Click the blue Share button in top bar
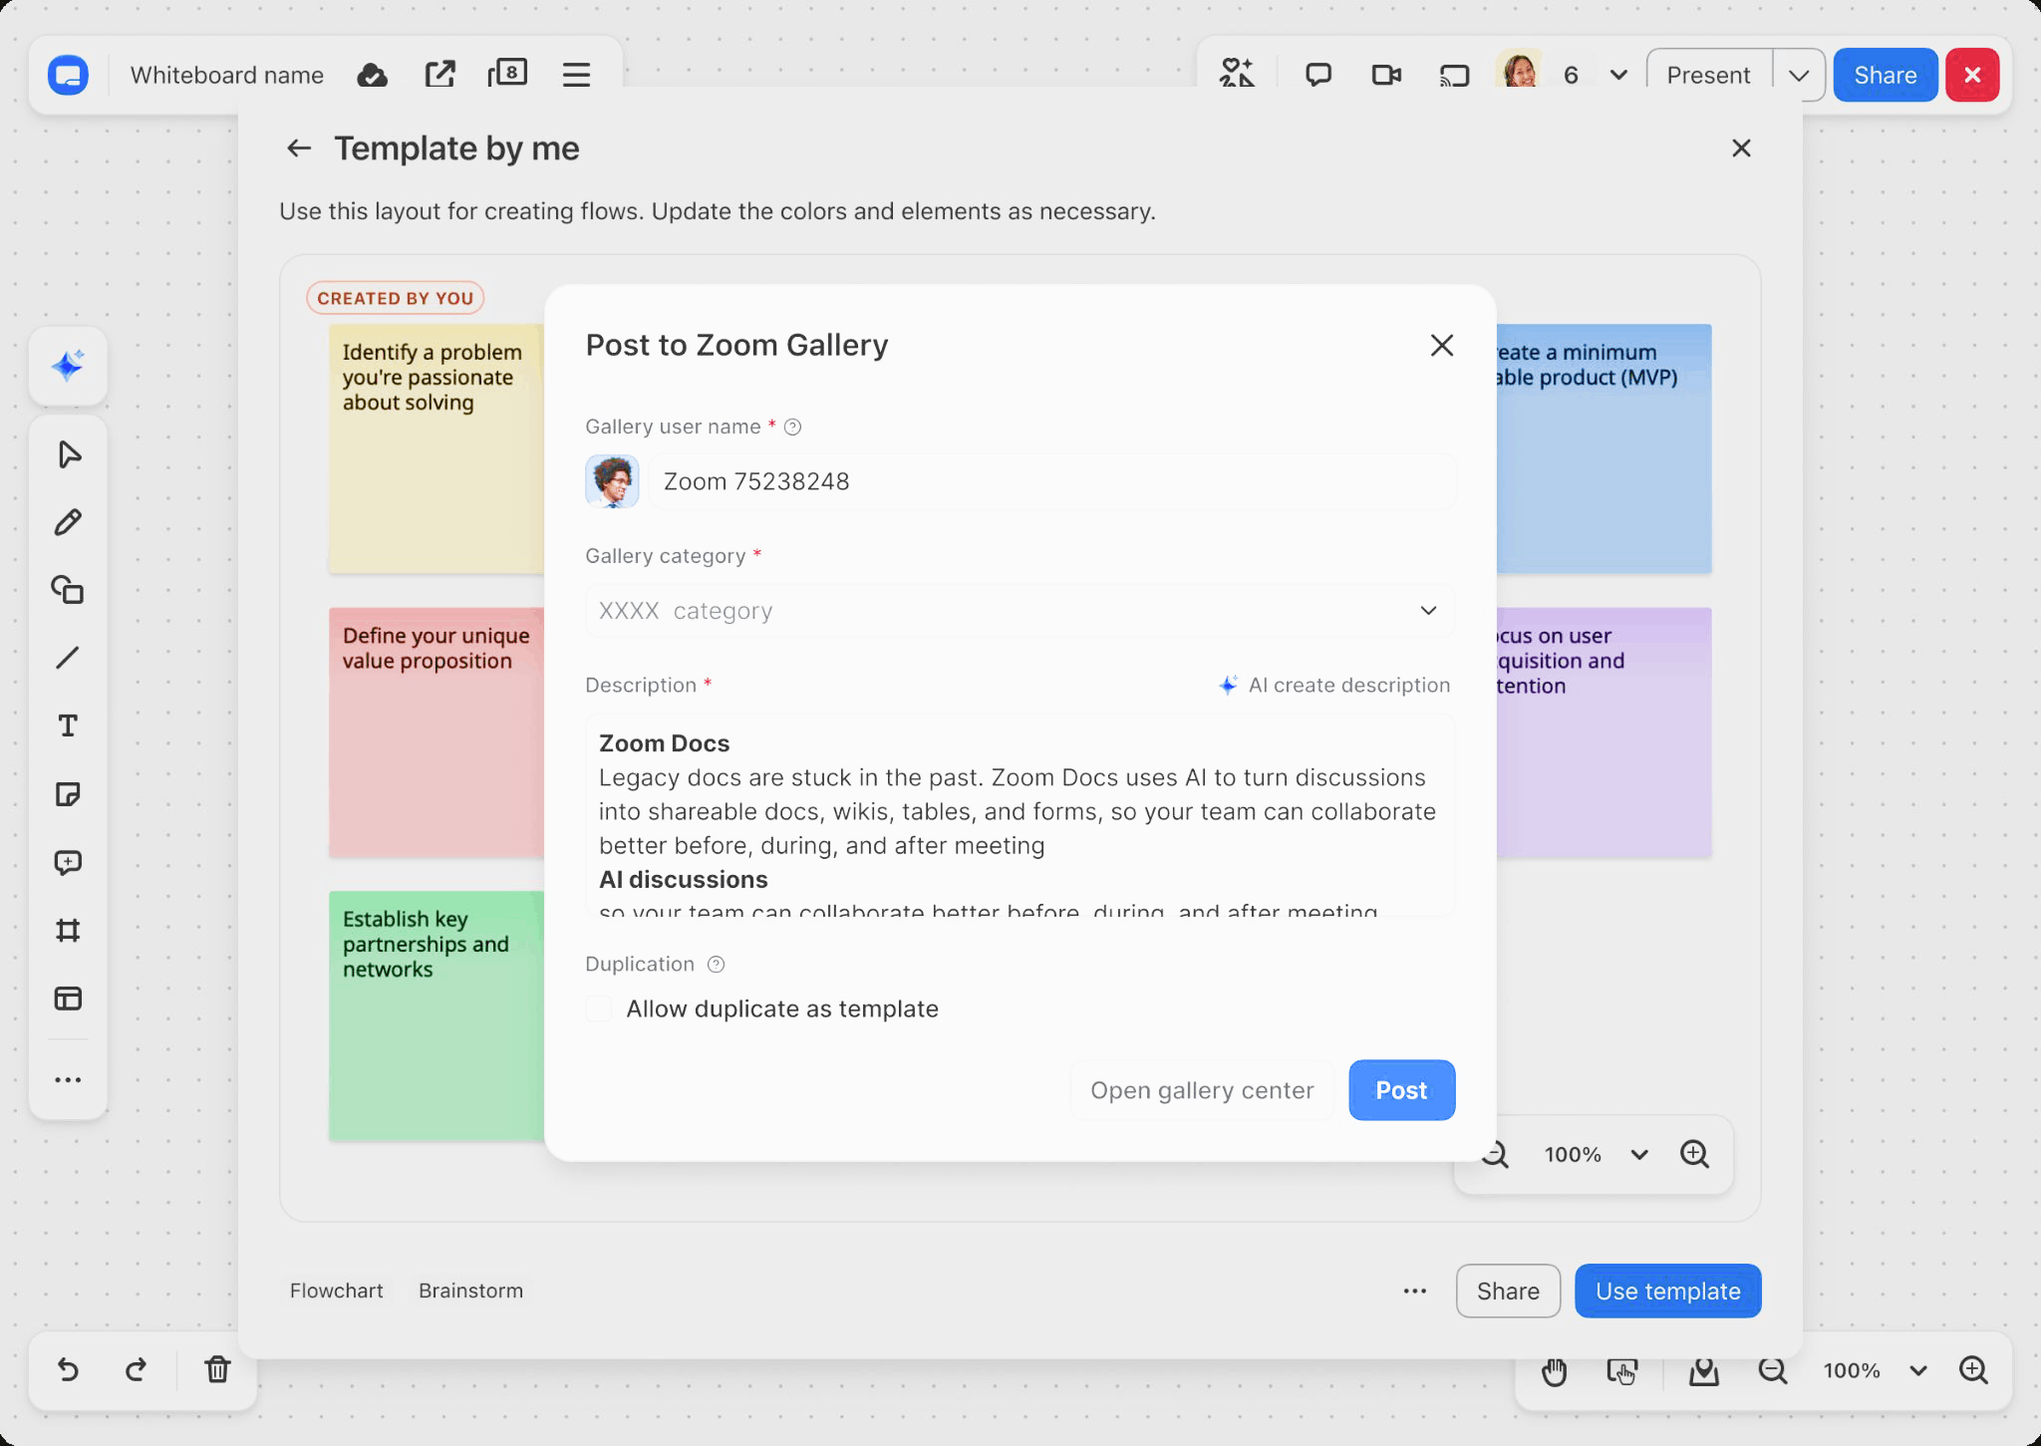The height and width of the screenshot is (1446, 2041). pos(1886,75)
